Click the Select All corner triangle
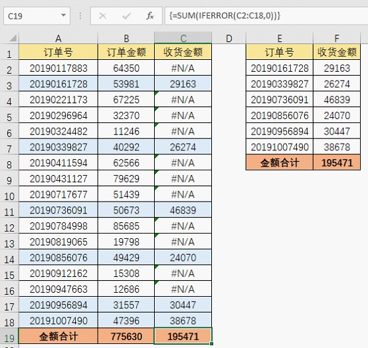Screen dimensions: 368x348 (13, 38)
